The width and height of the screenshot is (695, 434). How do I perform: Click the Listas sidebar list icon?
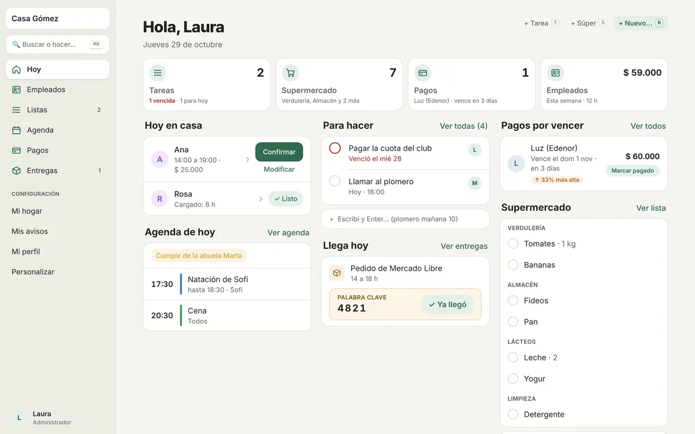[x=16, y=110]
